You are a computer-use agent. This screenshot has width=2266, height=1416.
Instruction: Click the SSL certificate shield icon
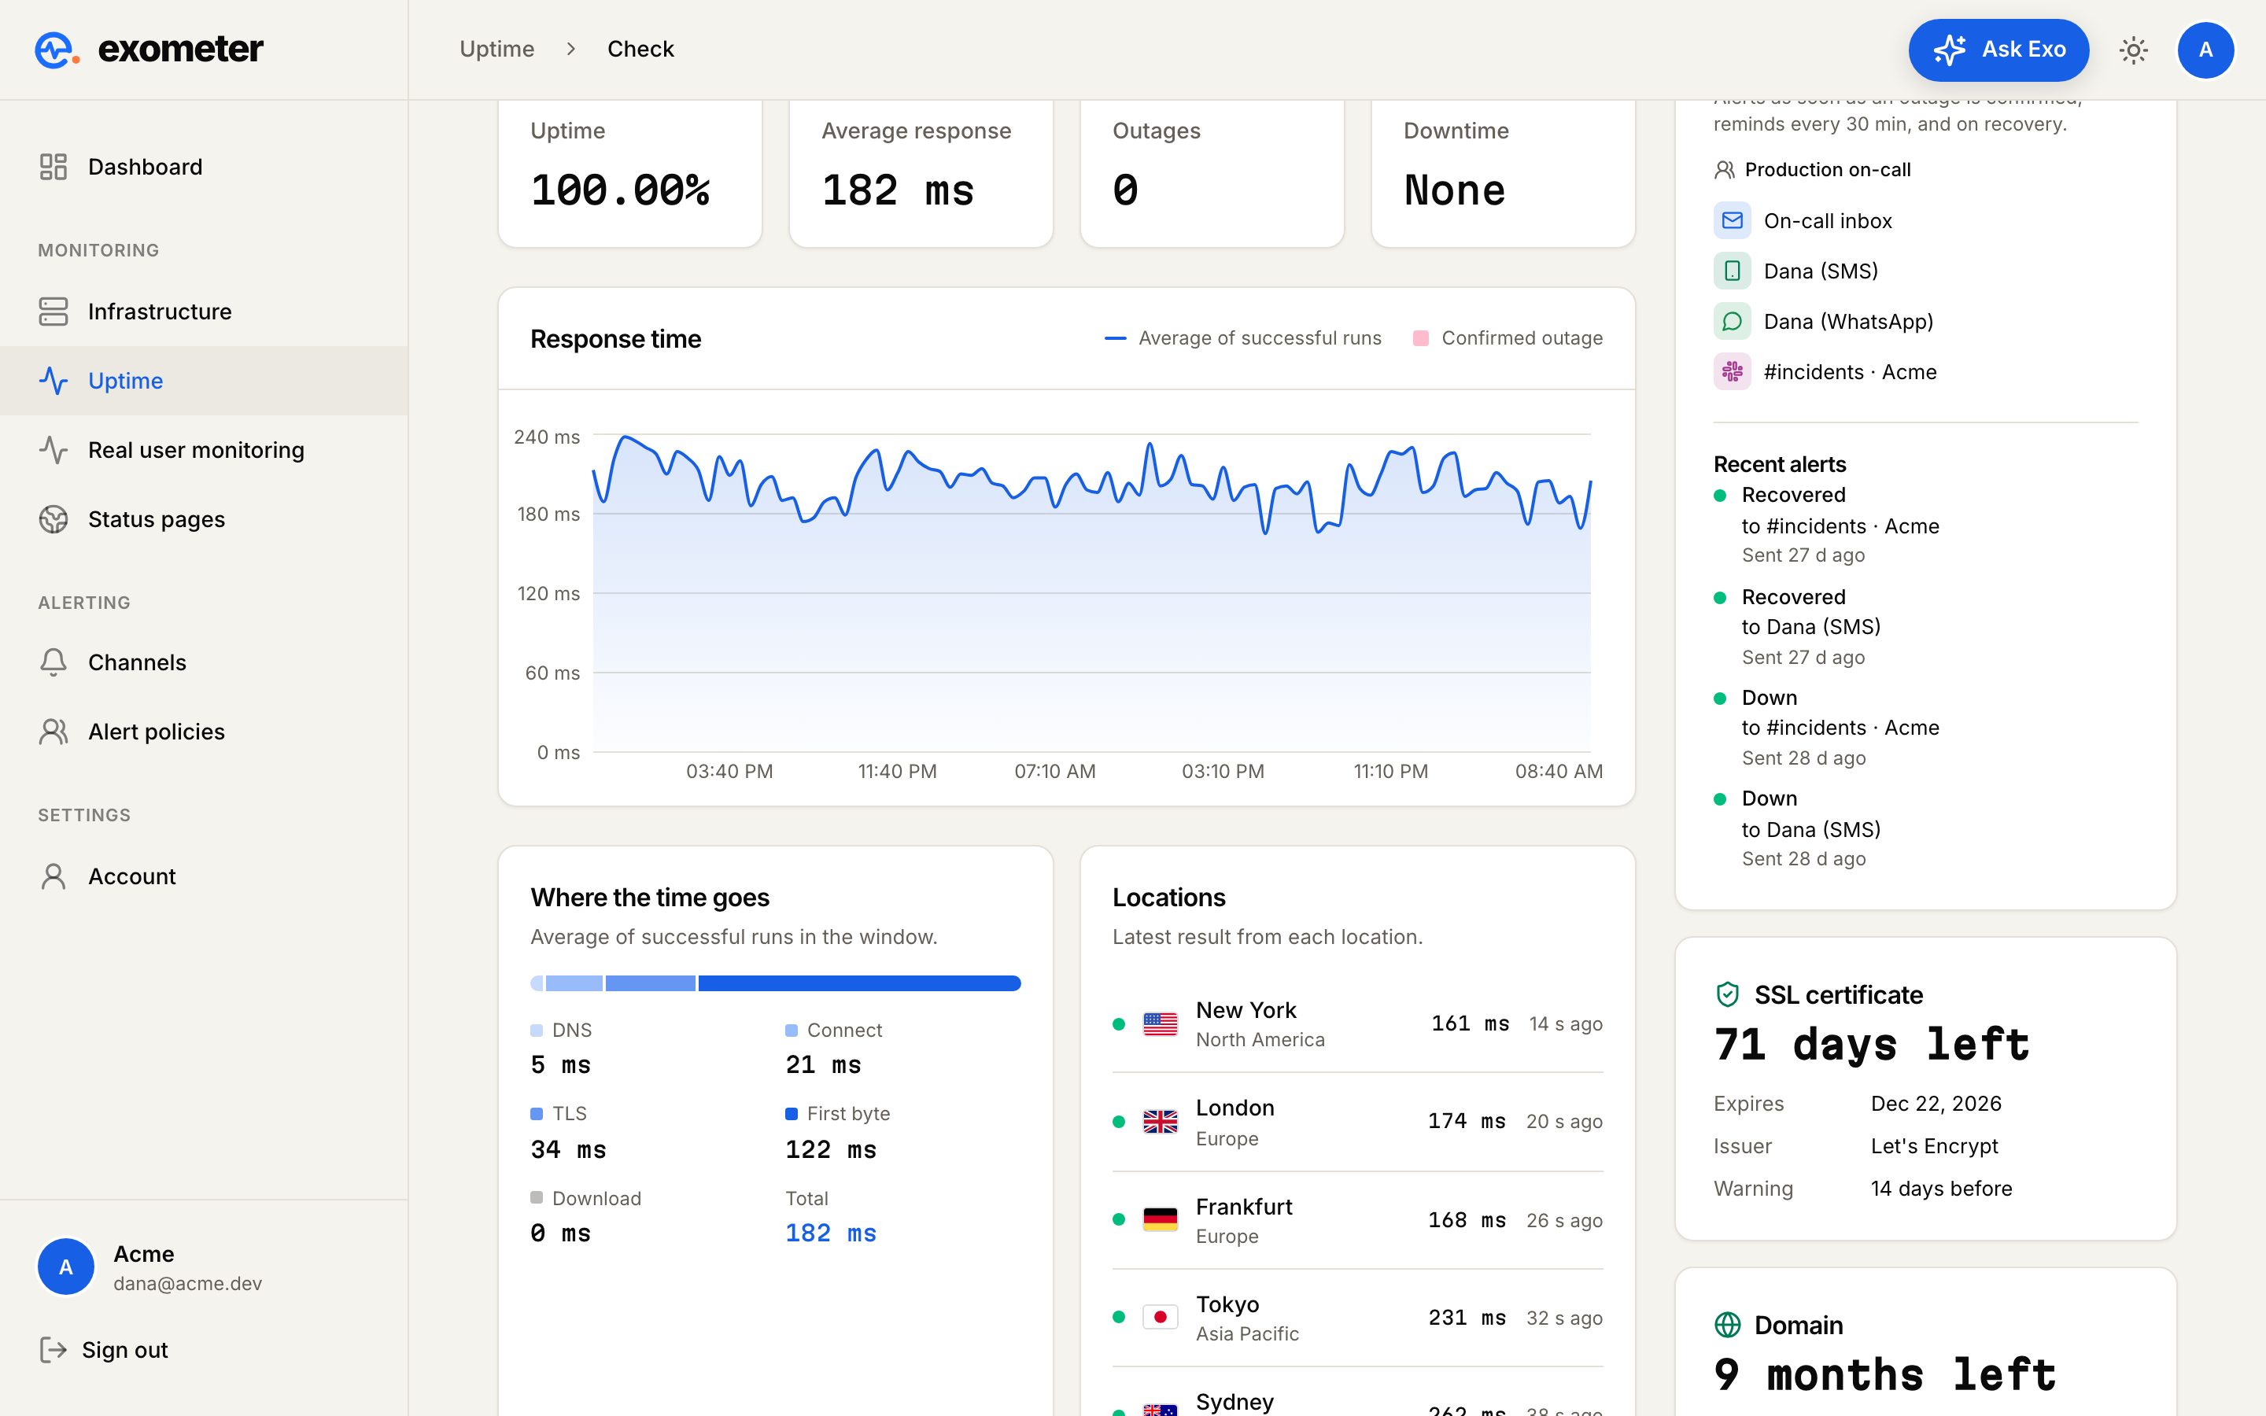tap(1728, 994)
